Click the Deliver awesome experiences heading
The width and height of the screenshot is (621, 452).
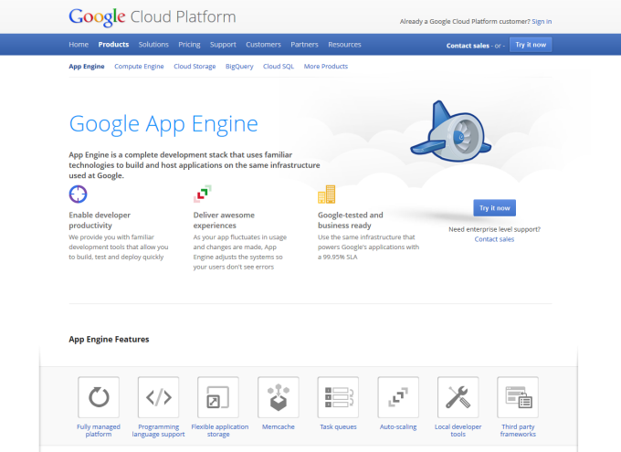pos(224,220)
